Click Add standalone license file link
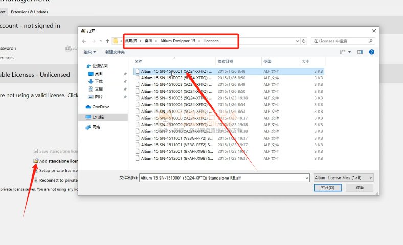 tap(56, 161)
